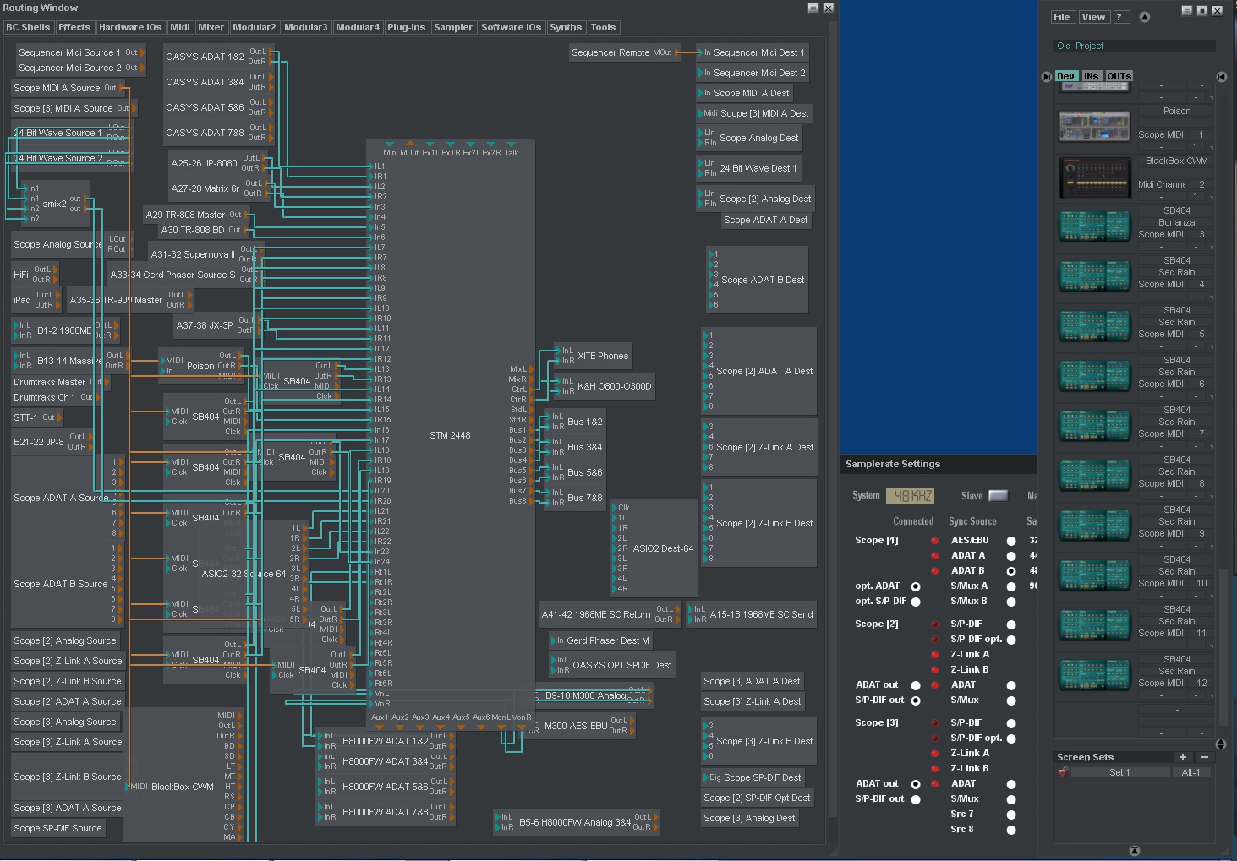Click the red lock icon beside Set 1
The height and width of the screenshot is (861, 1237).
[1064, 772]
